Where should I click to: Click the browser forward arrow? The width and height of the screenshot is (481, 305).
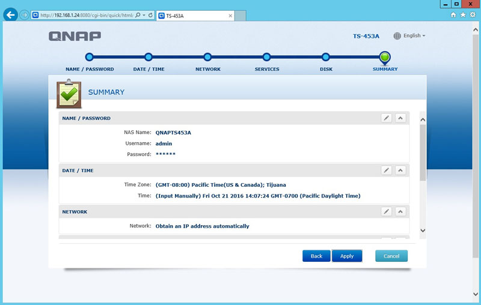[x=24, y=14]
